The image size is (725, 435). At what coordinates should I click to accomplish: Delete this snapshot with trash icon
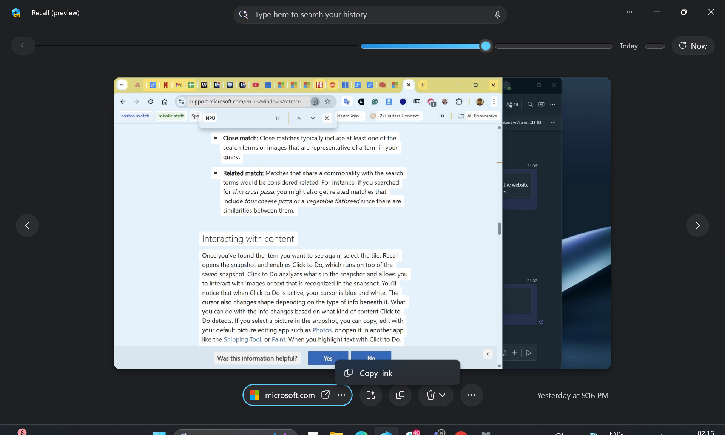(x=430, y=395)
